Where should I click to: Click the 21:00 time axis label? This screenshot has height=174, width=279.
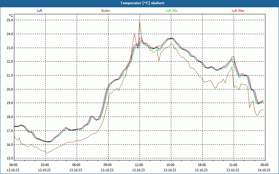pos(234,165)
